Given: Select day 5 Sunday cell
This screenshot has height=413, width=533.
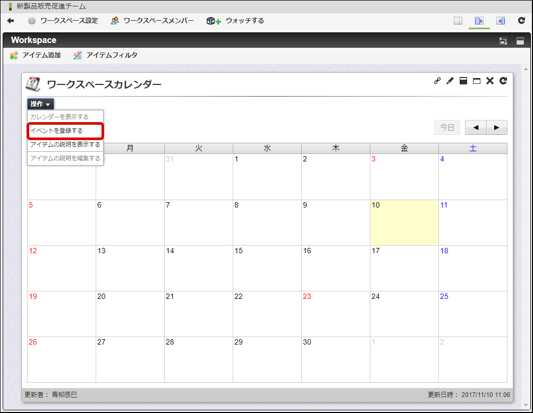Looking at the screenshot, I should [x=62, y=222].
